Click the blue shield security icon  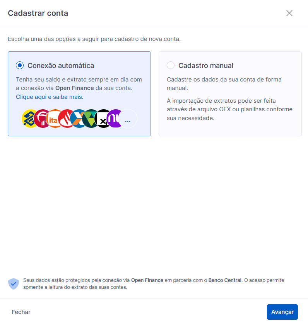point(14,284)
